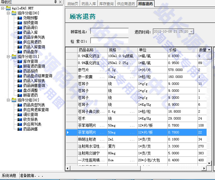Click the 顾客姓名 input field
This screenshot has width=215, height=180.
tap(109, 31)
